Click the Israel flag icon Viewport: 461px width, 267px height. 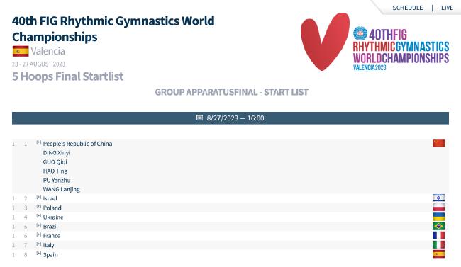(x=438, y=198)
